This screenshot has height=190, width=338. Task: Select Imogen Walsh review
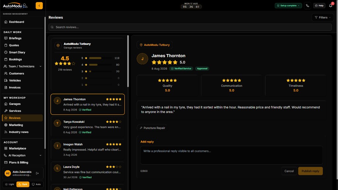[87, 149]
